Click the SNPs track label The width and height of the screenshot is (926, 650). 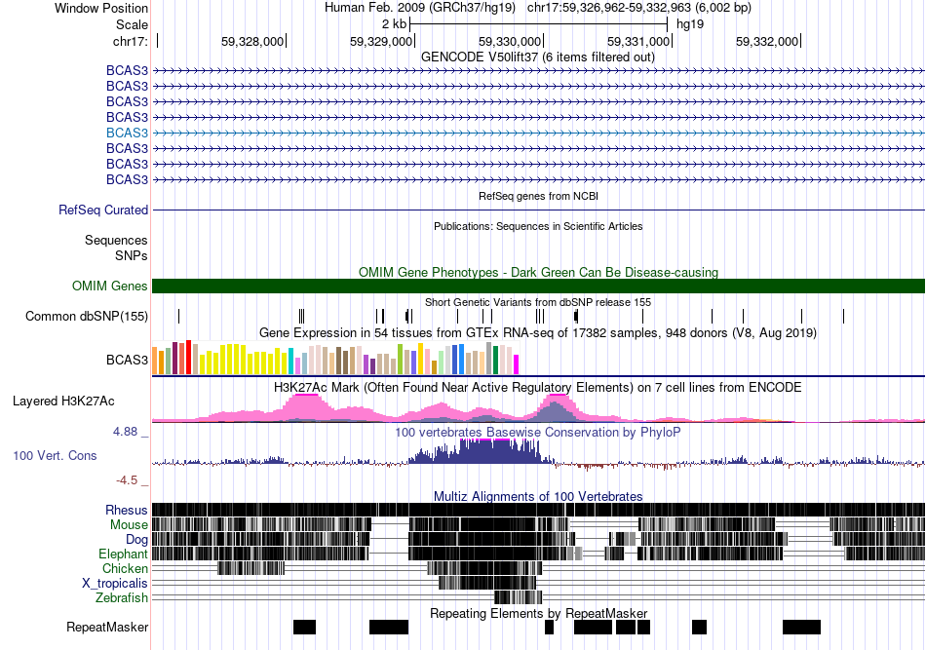[132, 255]
